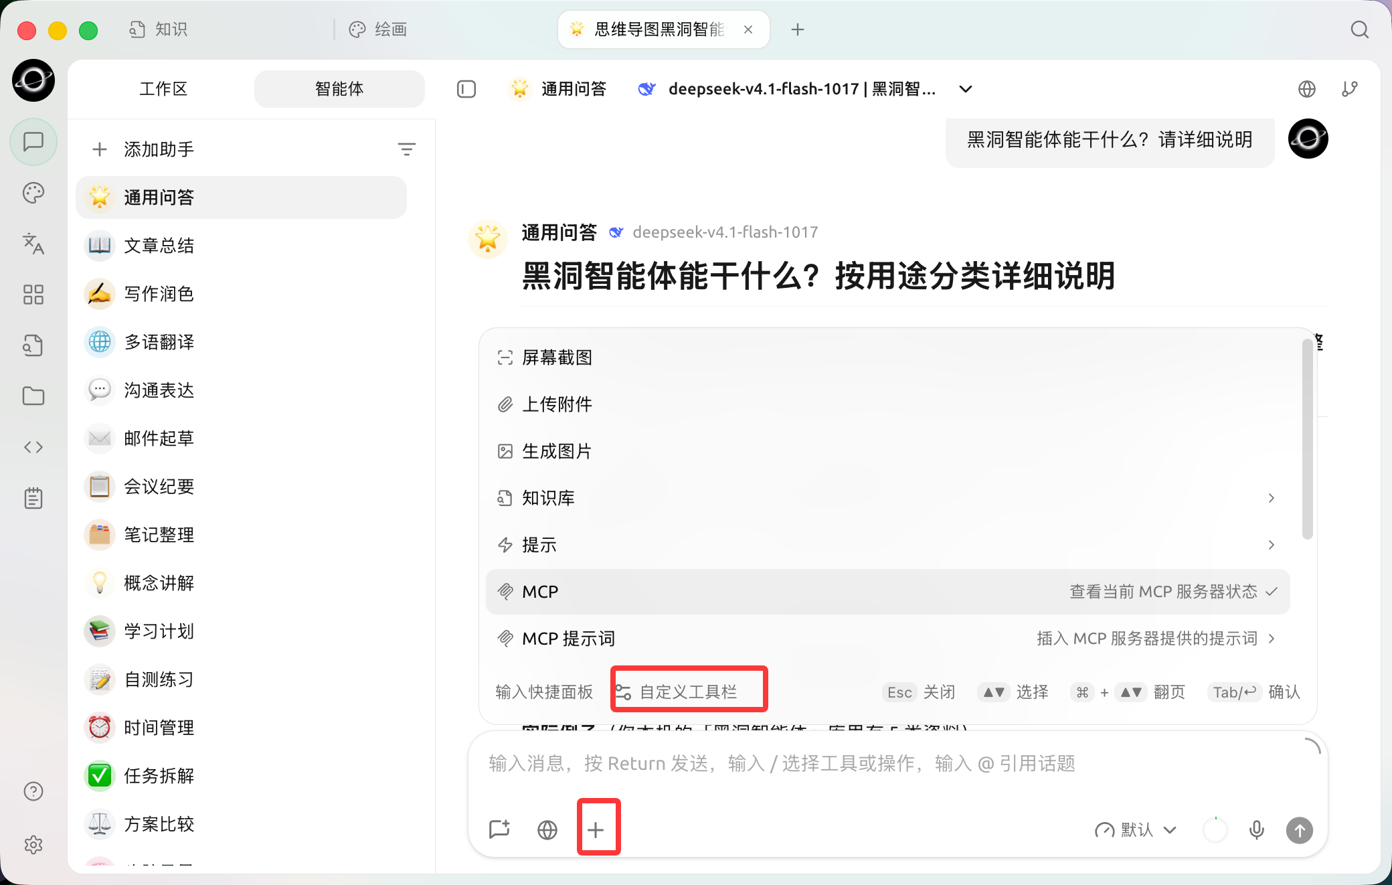Open the help question mark icon

[33, 791]
